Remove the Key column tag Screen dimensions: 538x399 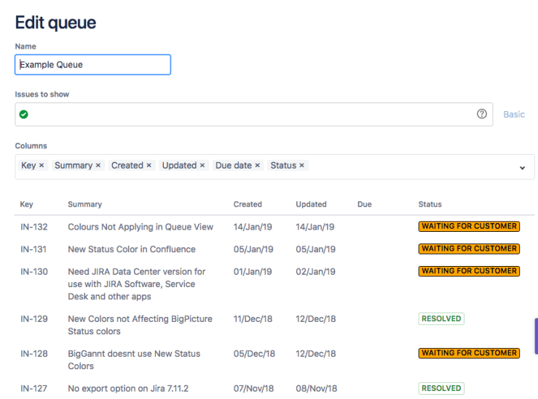(41, 166)
